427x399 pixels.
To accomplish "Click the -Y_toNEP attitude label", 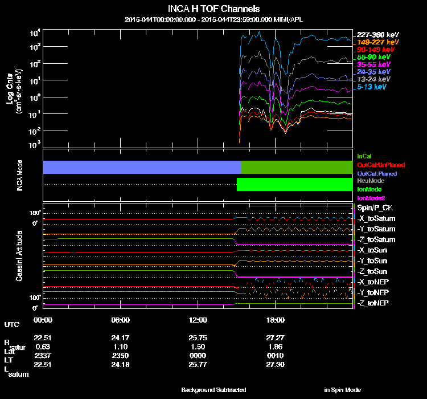I will click(x=373, y=292).
